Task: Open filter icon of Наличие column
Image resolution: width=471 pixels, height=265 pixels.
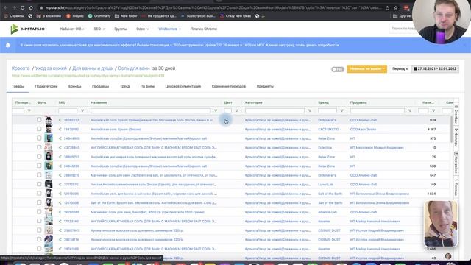Action: 433,111
